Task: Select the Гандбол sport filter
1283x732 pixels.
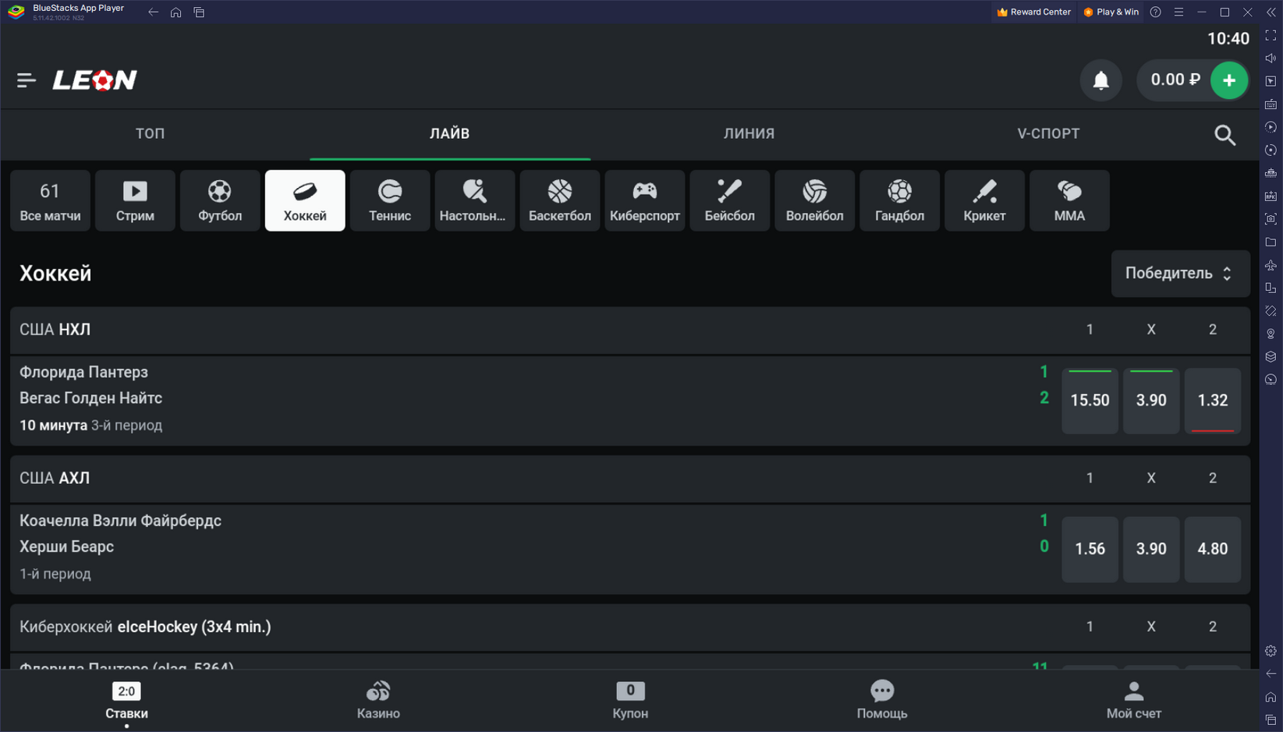Action: tap(900, 200)
